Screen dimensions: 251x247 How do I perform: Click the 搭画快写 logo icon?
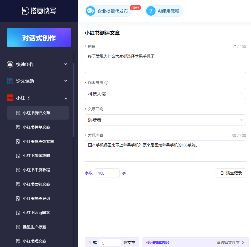pyautogui.click(x=26, y=11)
